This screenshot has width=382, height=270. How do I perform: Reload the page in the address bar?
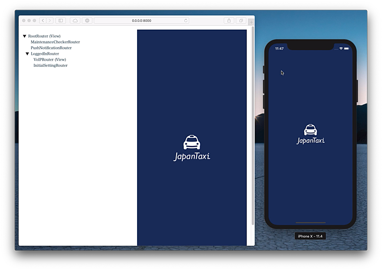click(x=186, y=21)
